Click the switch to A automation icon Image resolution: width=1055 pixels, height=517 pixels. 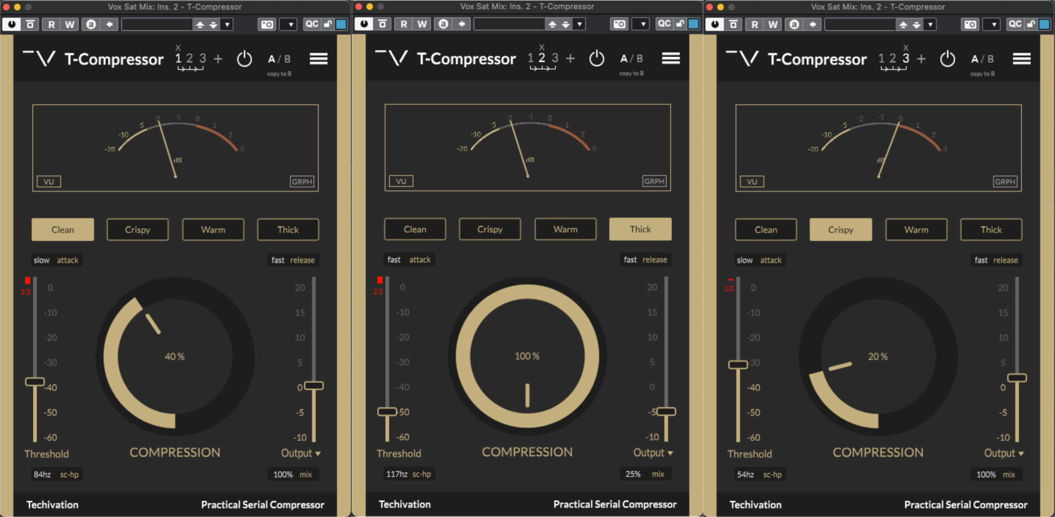point(91,24)
